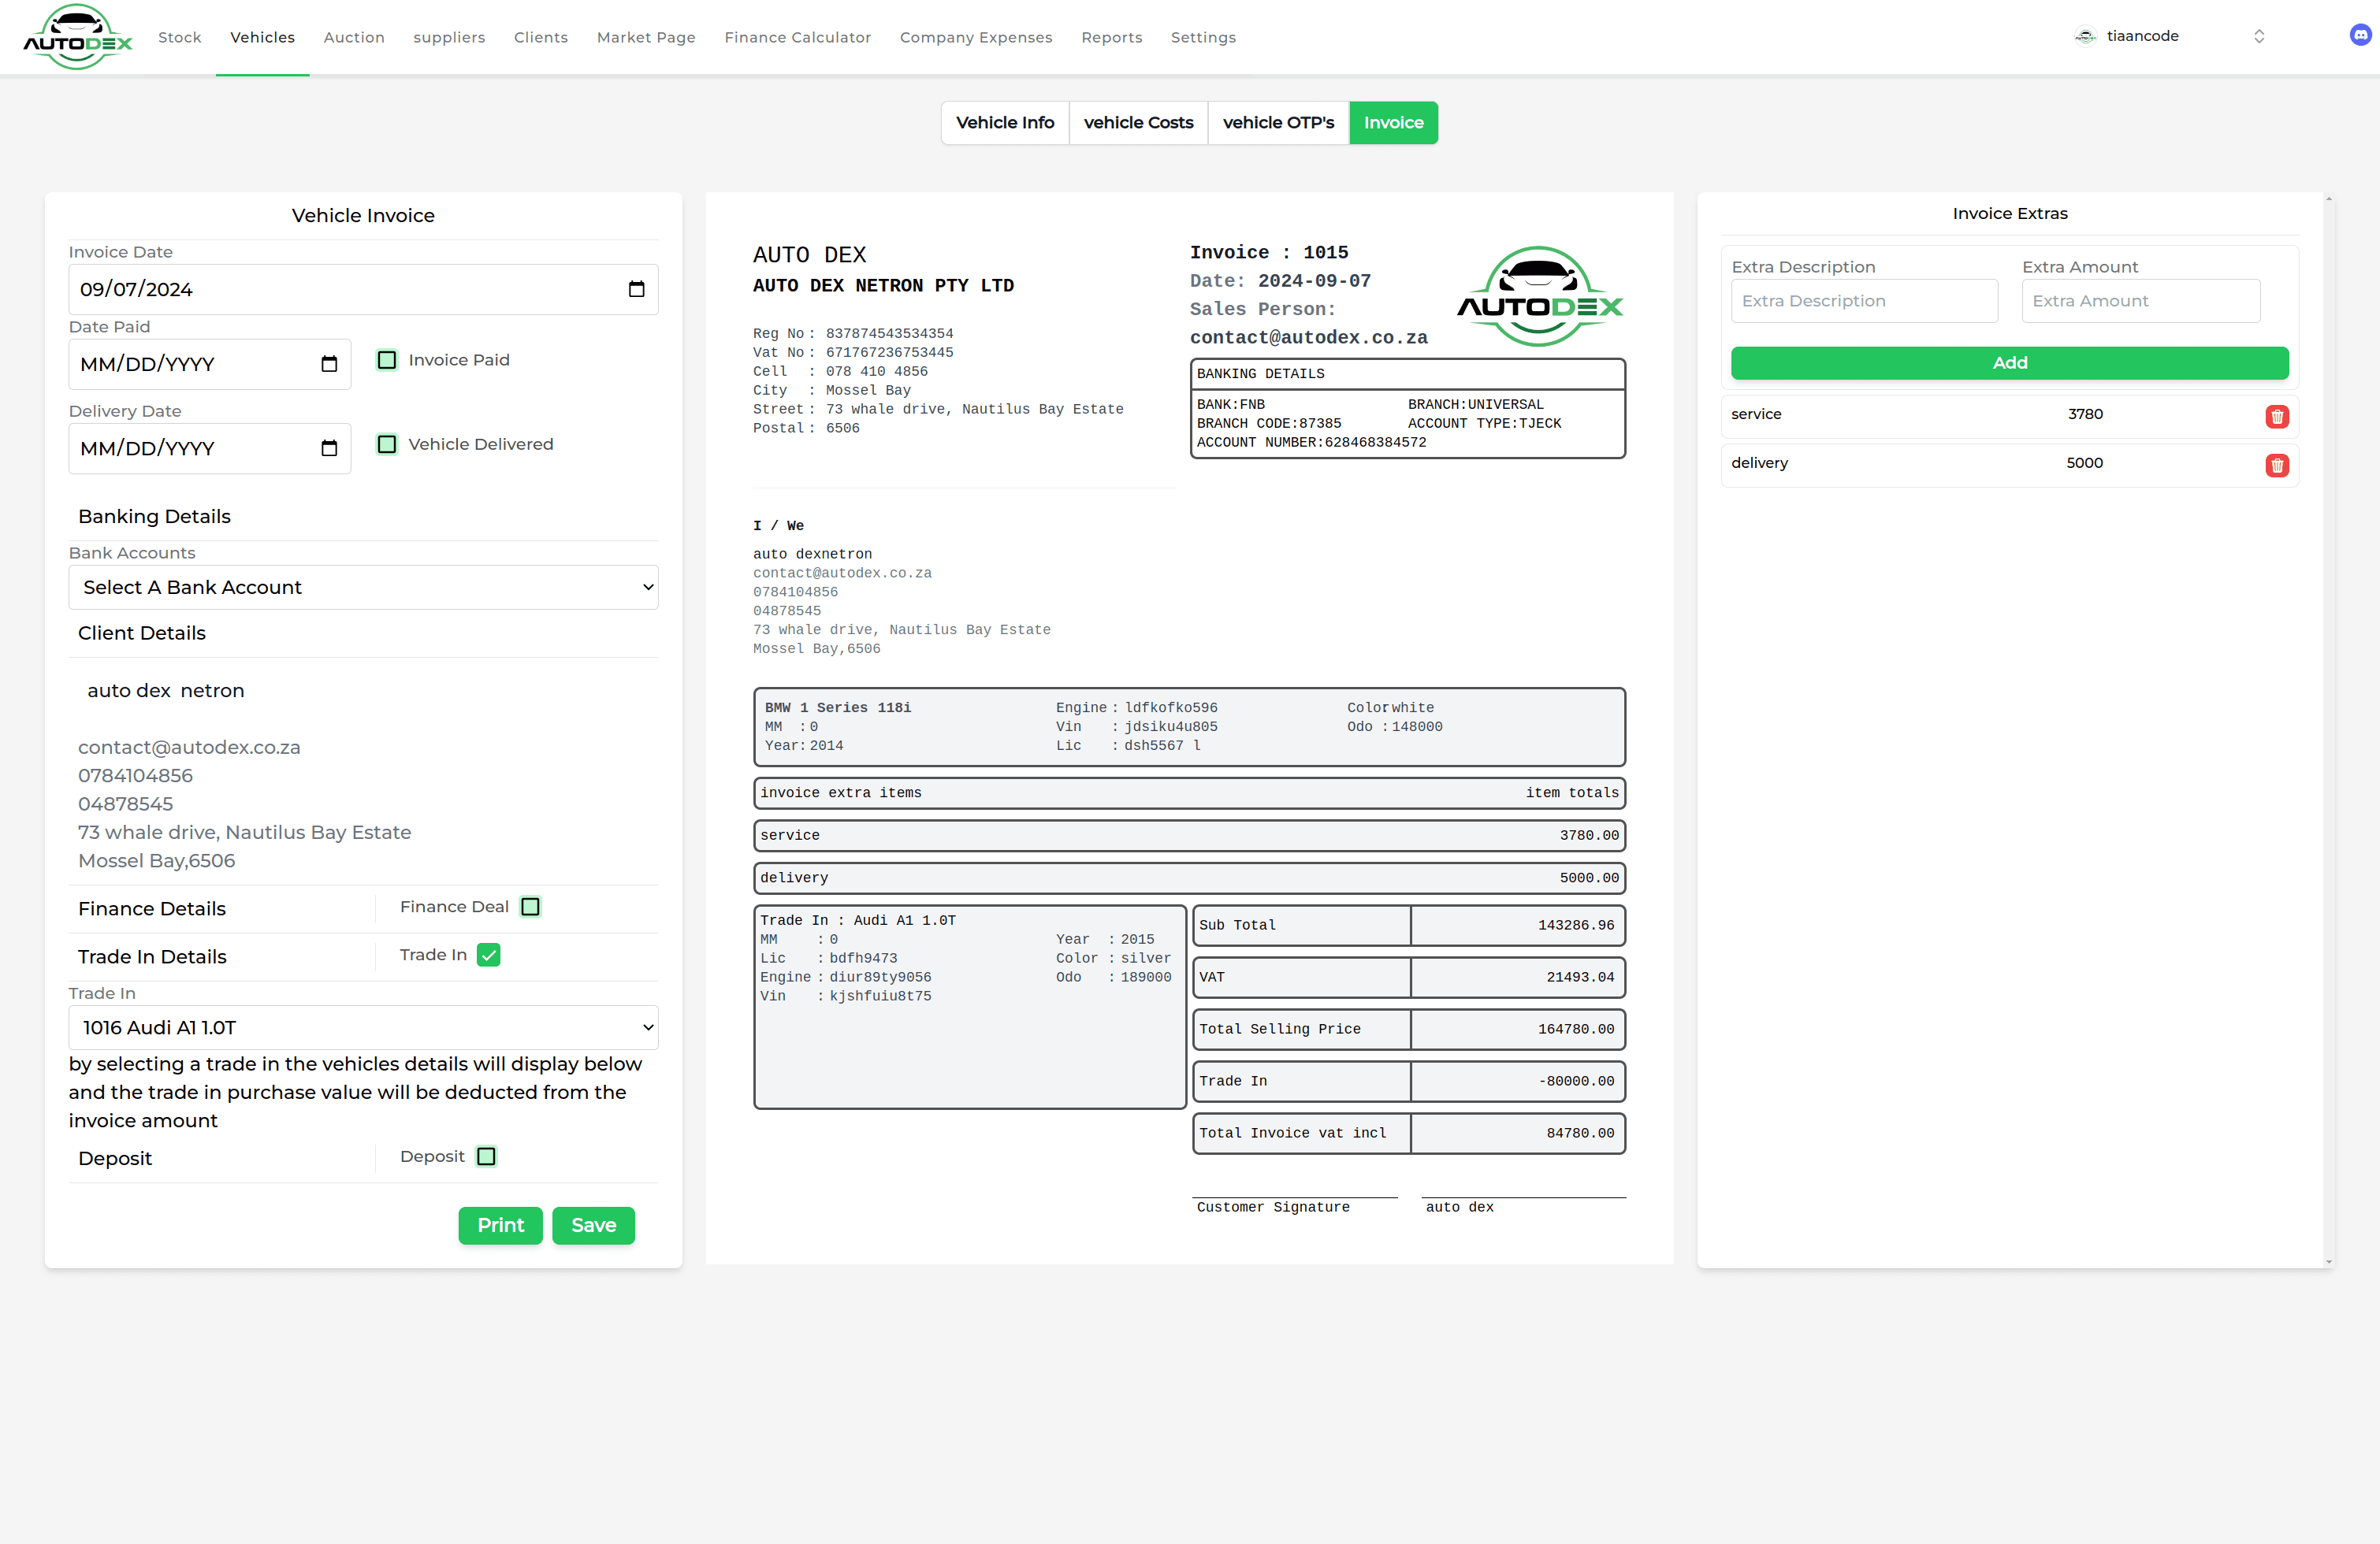This screenshot has height=1544, width=2380.
Task: Open Date Paid calendar picker icon
Action: pos(329,364)
